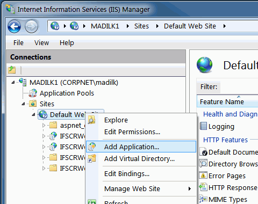Click the HTTP Features group header
Screen dimensions: 258x204
coord(225,140)
